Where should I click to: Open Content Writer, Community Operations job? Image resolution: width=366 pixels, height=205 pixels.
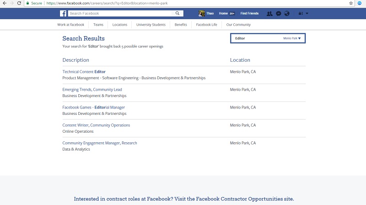point(96,125)
